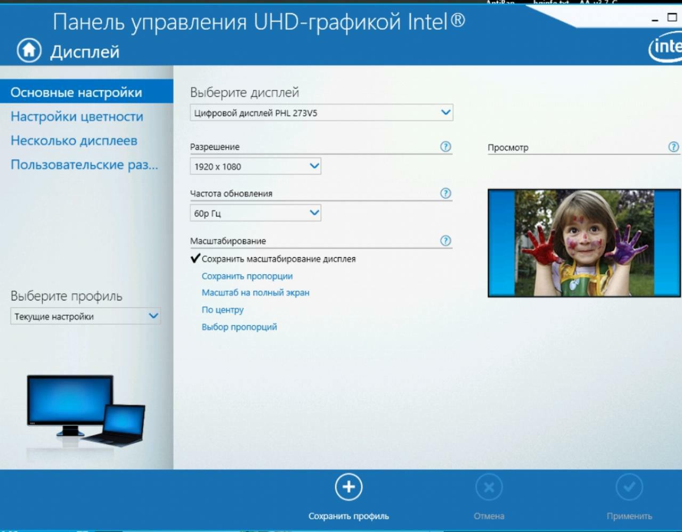This screenshot has width=682, height=532.
Task: Open Настройки цветности section
Action: (77, 116)
